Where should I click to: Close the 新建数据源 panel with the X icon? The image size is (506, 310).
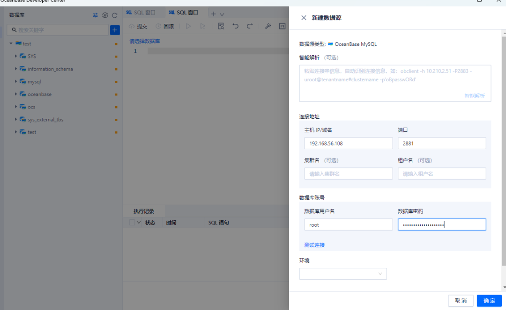[x=304, y=18]
